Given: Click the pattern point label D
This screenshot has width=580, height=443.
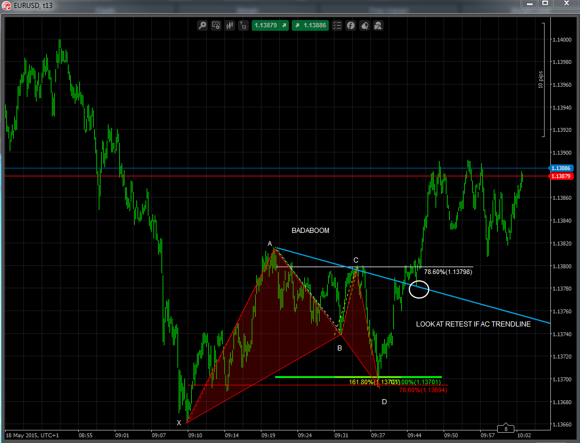Looking at the screenshot, I should (384, 402).
